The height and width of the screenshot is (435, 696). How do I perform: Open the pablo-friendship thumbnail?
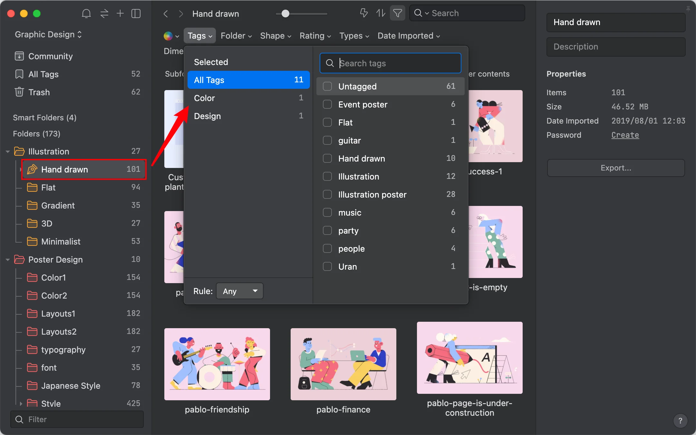click(x=217, y=364)
